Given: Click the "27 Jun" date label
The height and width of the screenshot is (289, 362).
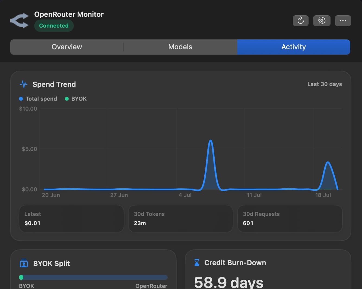Looking at the screenshot, I should (x=119, y=195).
